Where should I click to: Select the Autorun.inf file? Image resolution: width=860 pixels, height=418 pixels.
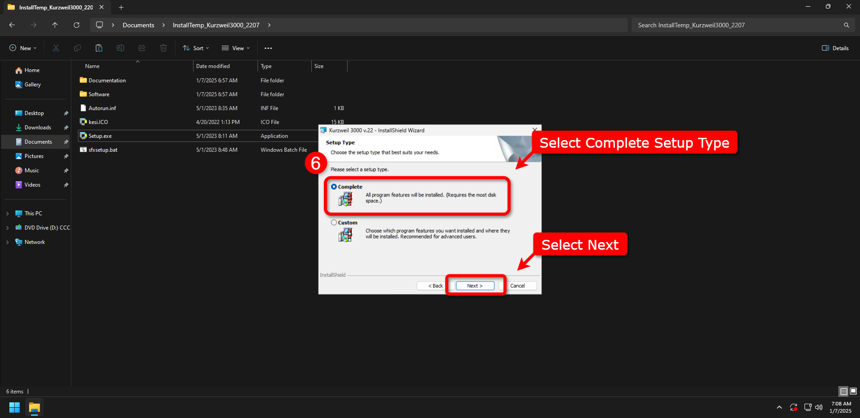click(102, 108)
